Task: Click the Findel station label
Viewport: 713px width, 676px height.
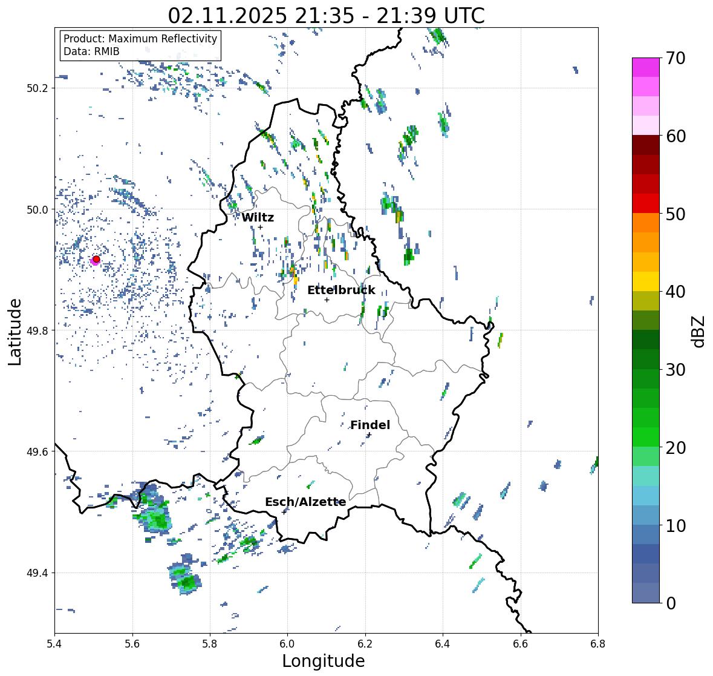Action: [x=370, y=425]
